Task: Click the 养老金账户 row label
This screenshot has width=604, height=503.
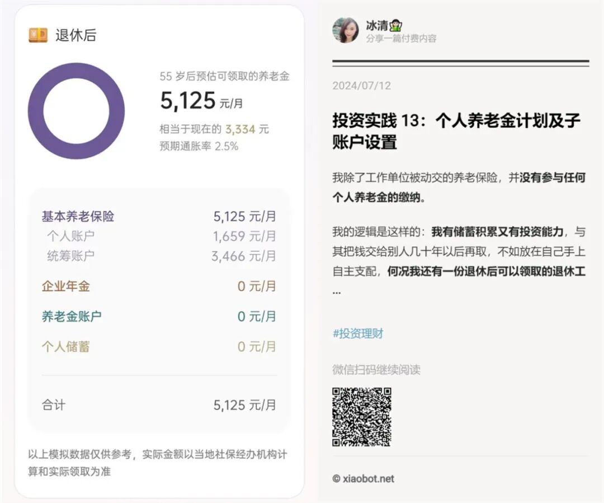Action: pos(72,316)
